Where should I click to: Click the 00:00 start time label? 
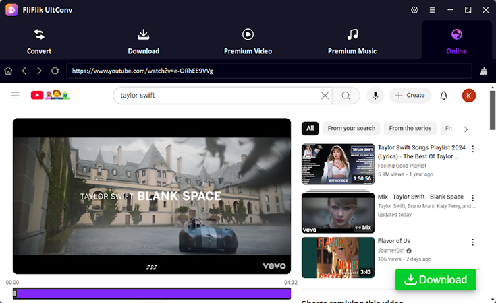point(12,283)
